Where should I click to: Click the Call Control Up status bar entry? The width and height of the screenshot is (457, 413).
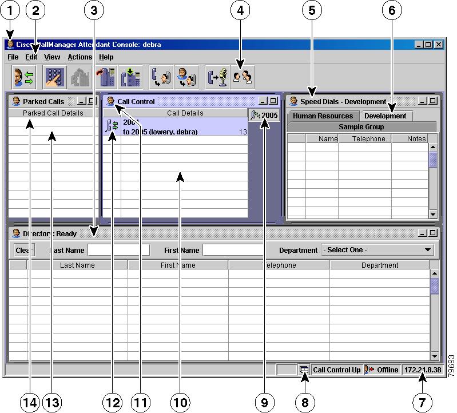[x=337, y=370]
